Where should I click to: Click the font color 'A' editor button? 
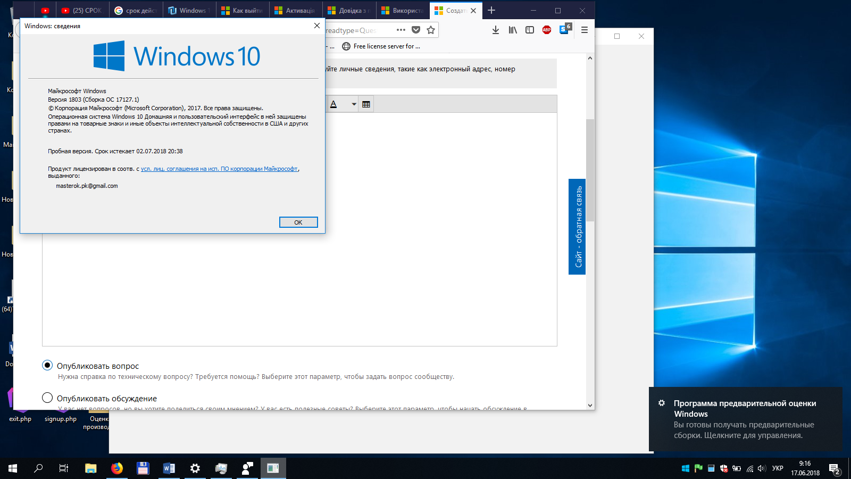pyautogui.click(x=333, y=104)
